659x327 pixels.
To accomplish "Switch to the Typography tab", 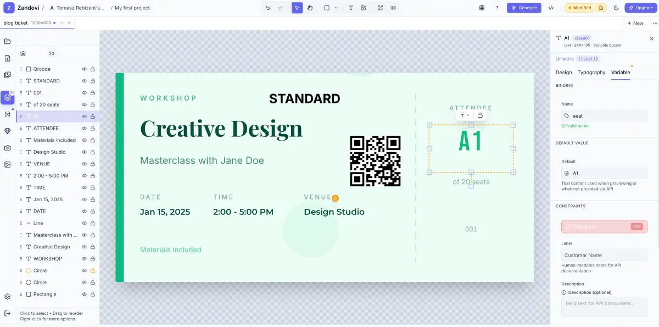I will (591, 73).
